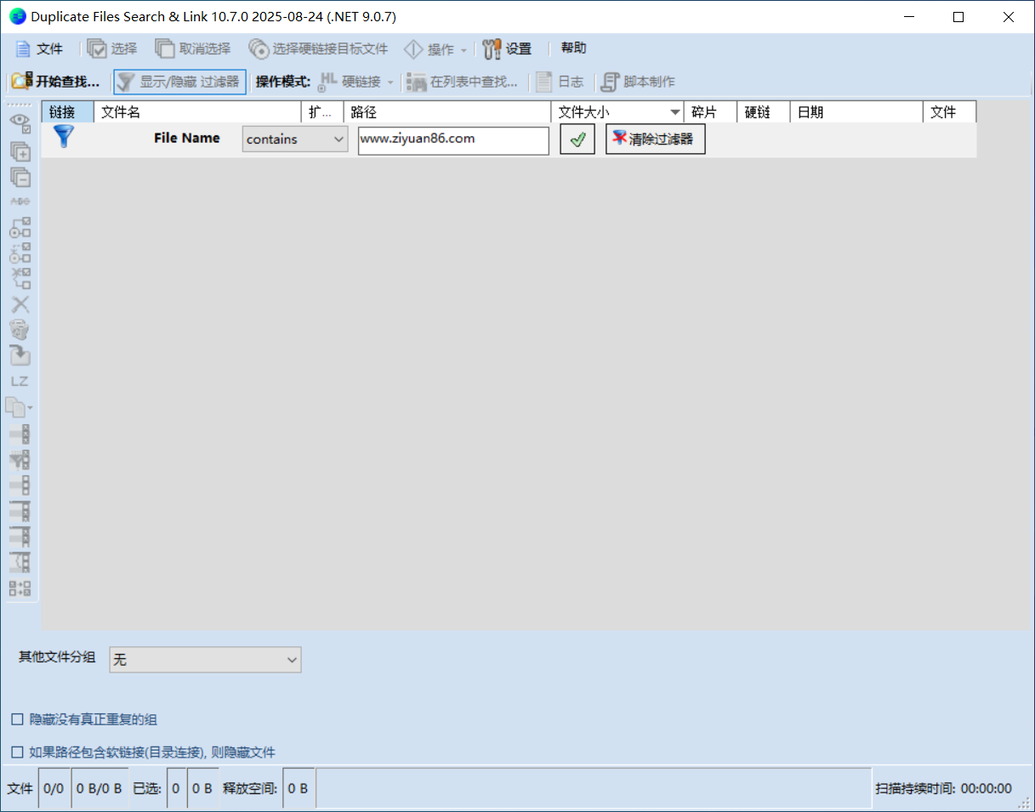This screenshot has width=1035, height=812.
Task: Apply filter with green checkmark button
Action: 577,139
